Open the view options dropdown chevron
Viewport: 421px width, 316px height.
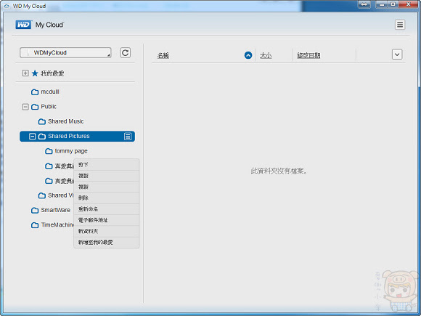[x=397, y=54]
